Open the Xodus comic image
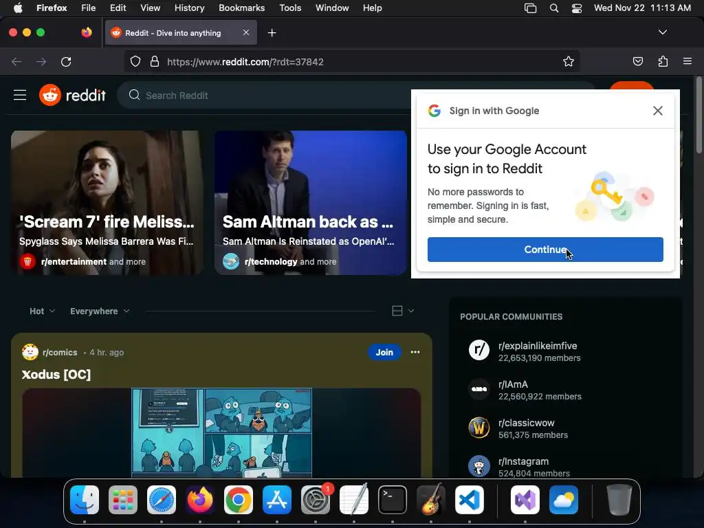The width and height of the screenshot is (704, 528). point(222,432)
